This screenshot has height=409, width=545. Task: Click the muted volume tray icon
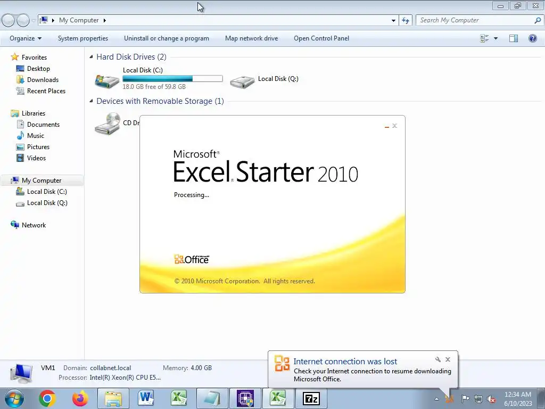[491, 398]
